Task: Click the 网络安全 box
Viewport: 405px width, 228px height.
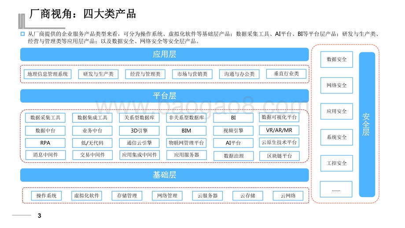Action: click(x=337, y=85)
